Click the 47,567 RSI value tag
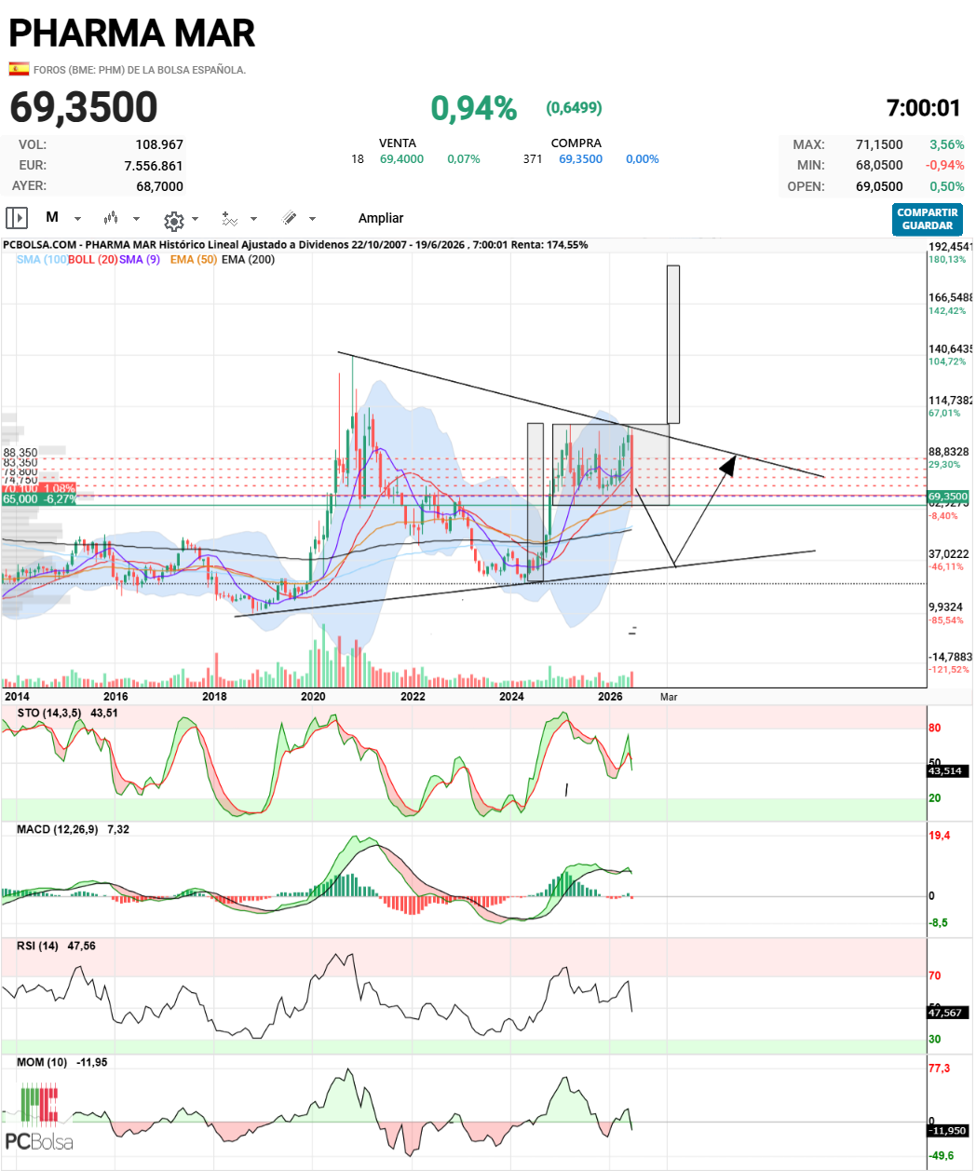976x1171 pixels. [947, 1013]
